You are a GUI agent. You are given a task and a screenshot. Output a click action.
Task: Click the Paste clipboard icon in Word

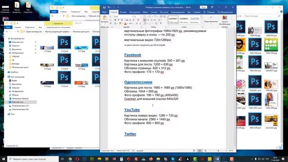(105, 18)
